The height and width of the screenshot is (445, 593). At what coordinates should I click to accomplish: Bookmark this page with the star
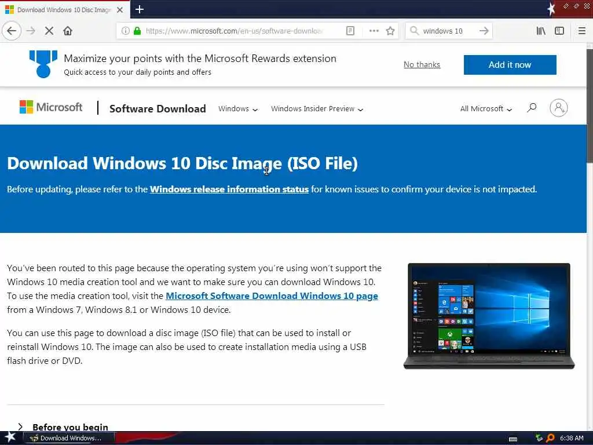coord(390,31)
